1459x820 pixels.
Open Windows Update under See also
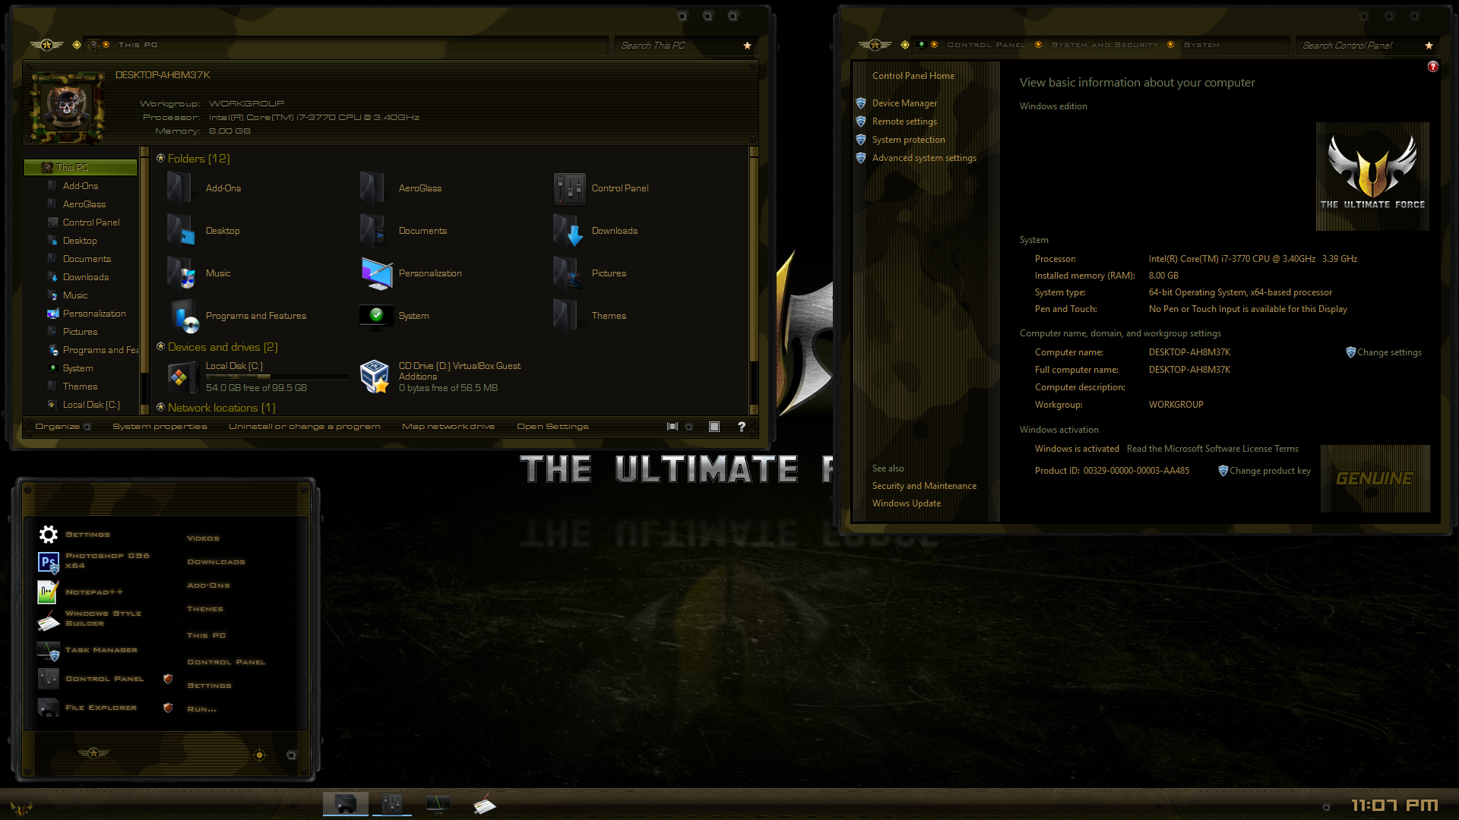[907, 503]
